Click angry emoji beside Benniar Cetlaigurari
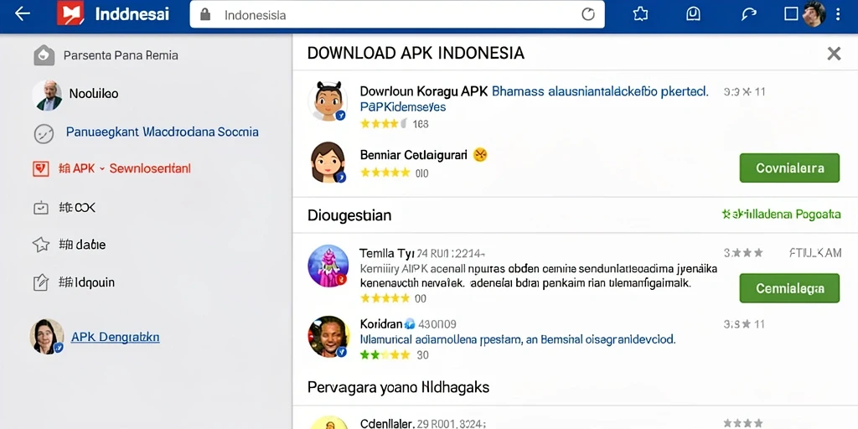Screen dimensions: 858x429 (480, 155)
